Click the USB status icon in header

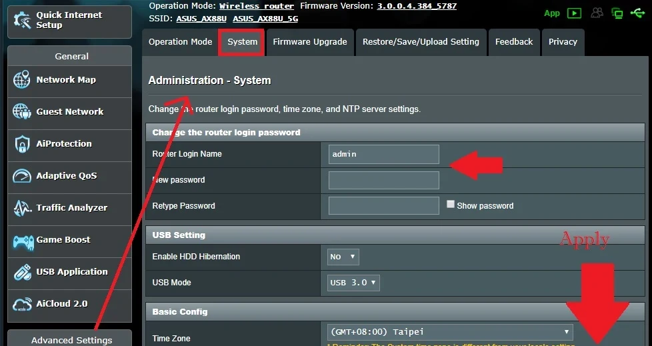637,13
